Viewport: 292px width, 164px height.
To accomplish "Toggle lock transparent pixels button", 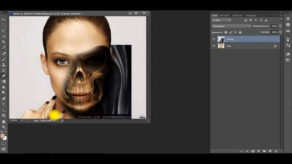I will pos(226,32).
